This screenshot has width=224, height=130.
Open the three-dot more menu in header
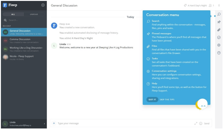click(219, 5)
